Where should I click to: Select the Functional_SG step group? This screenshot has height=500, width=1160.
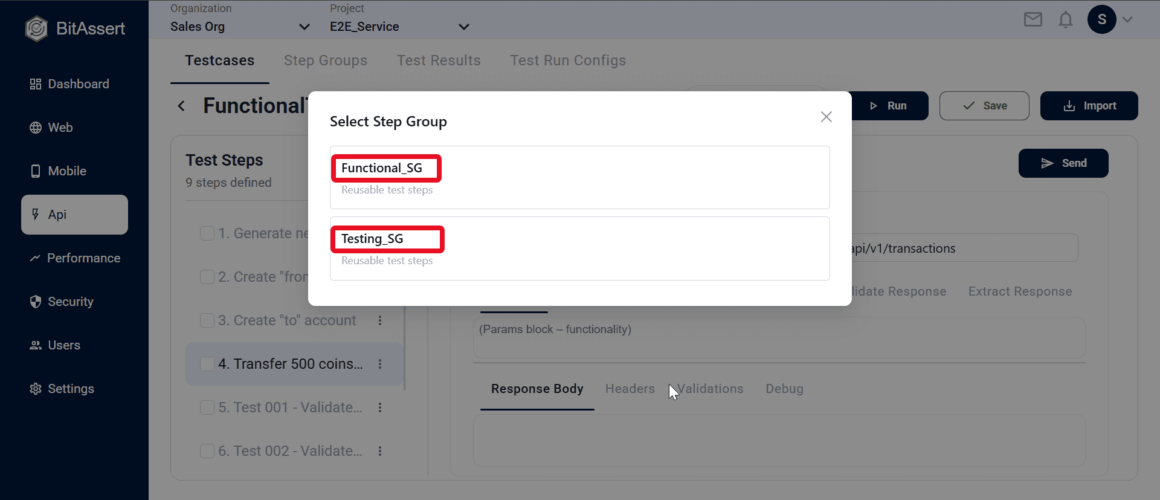click(x=580, y=177)
